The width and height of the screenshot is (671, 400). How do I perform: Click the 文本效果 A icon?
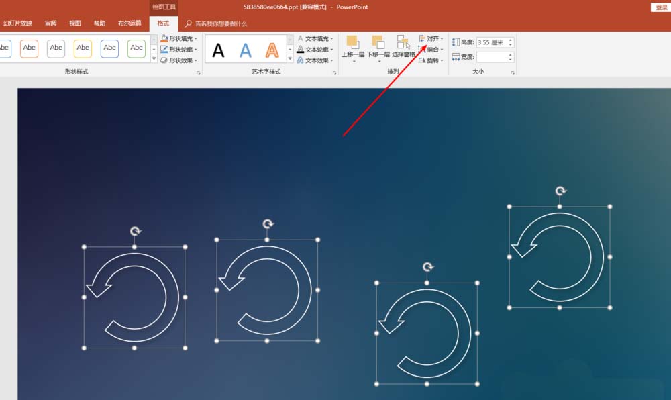pos(301,61)
